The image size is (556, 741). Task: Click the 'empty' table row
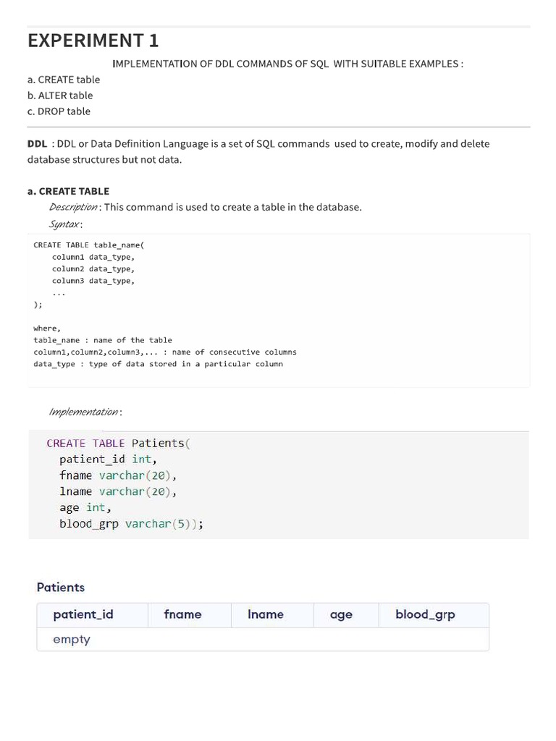pos(72,639)
